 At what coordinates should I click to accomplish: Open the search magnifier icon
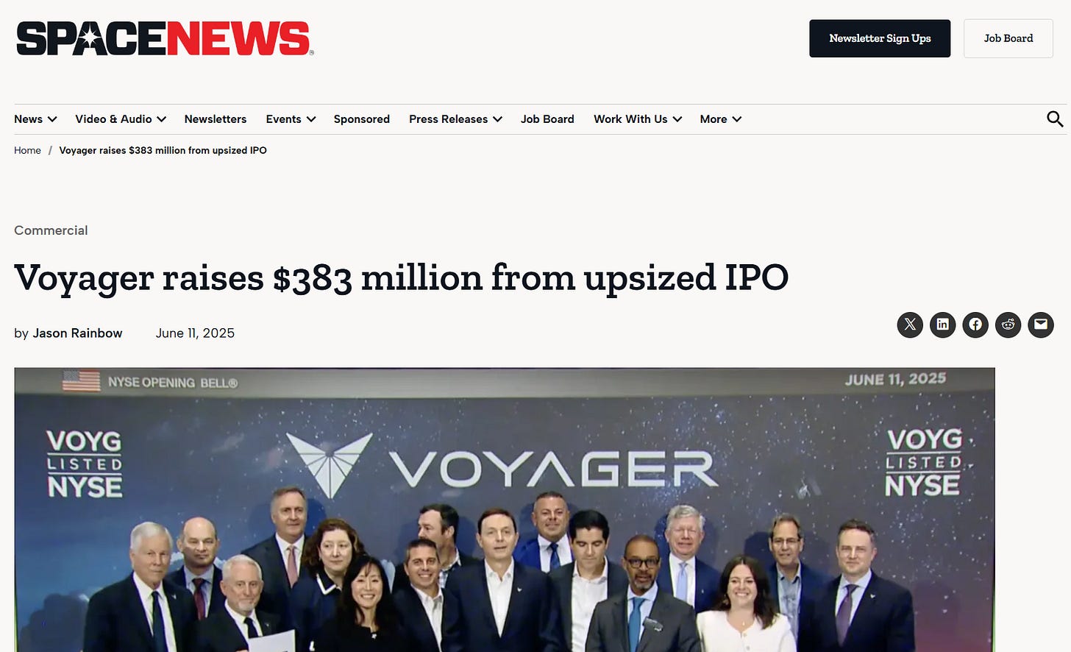tap(1055, 119)
